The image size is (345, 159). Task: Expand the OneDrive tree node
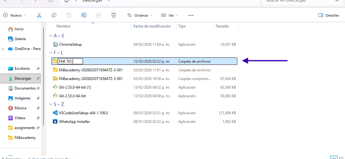click(3, 49)
